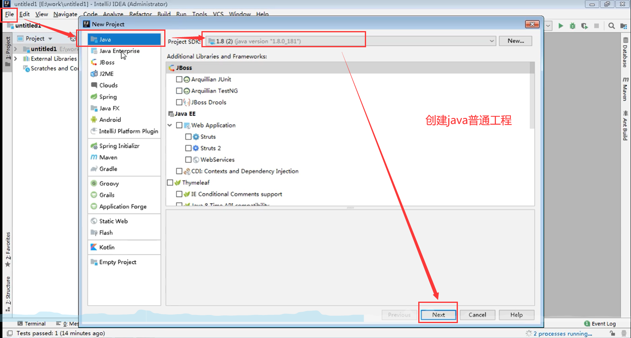The image size is (631, 338).
Task: Click the Debug bug icon in toolbar
Action: [572, 26]
